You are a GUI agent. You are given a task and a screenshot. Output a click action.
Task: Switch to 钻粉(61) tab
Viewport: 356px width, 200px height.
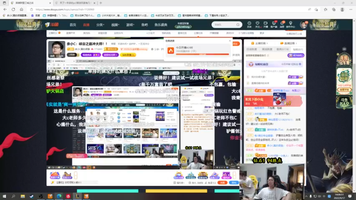click(298, 49)
